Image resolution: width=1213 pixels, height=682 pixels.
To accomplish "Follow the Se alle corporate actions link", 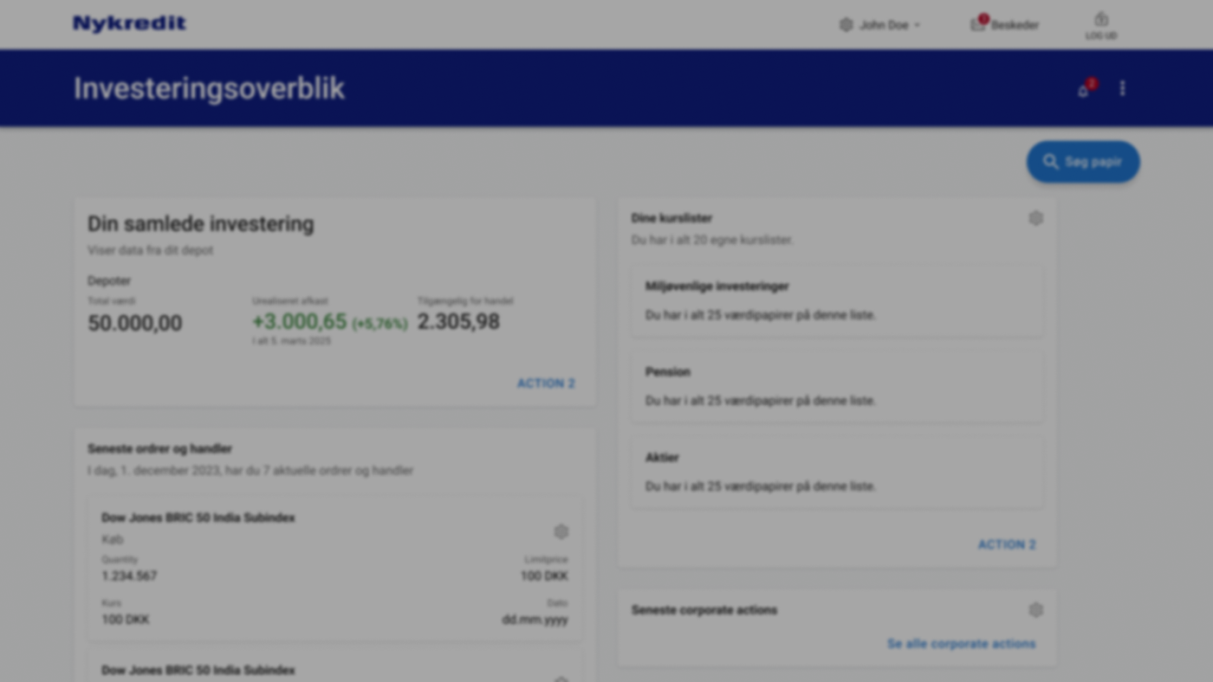I will (961, 644).
